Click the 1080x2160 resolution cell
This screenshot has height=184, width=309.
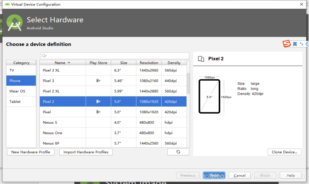149,81
